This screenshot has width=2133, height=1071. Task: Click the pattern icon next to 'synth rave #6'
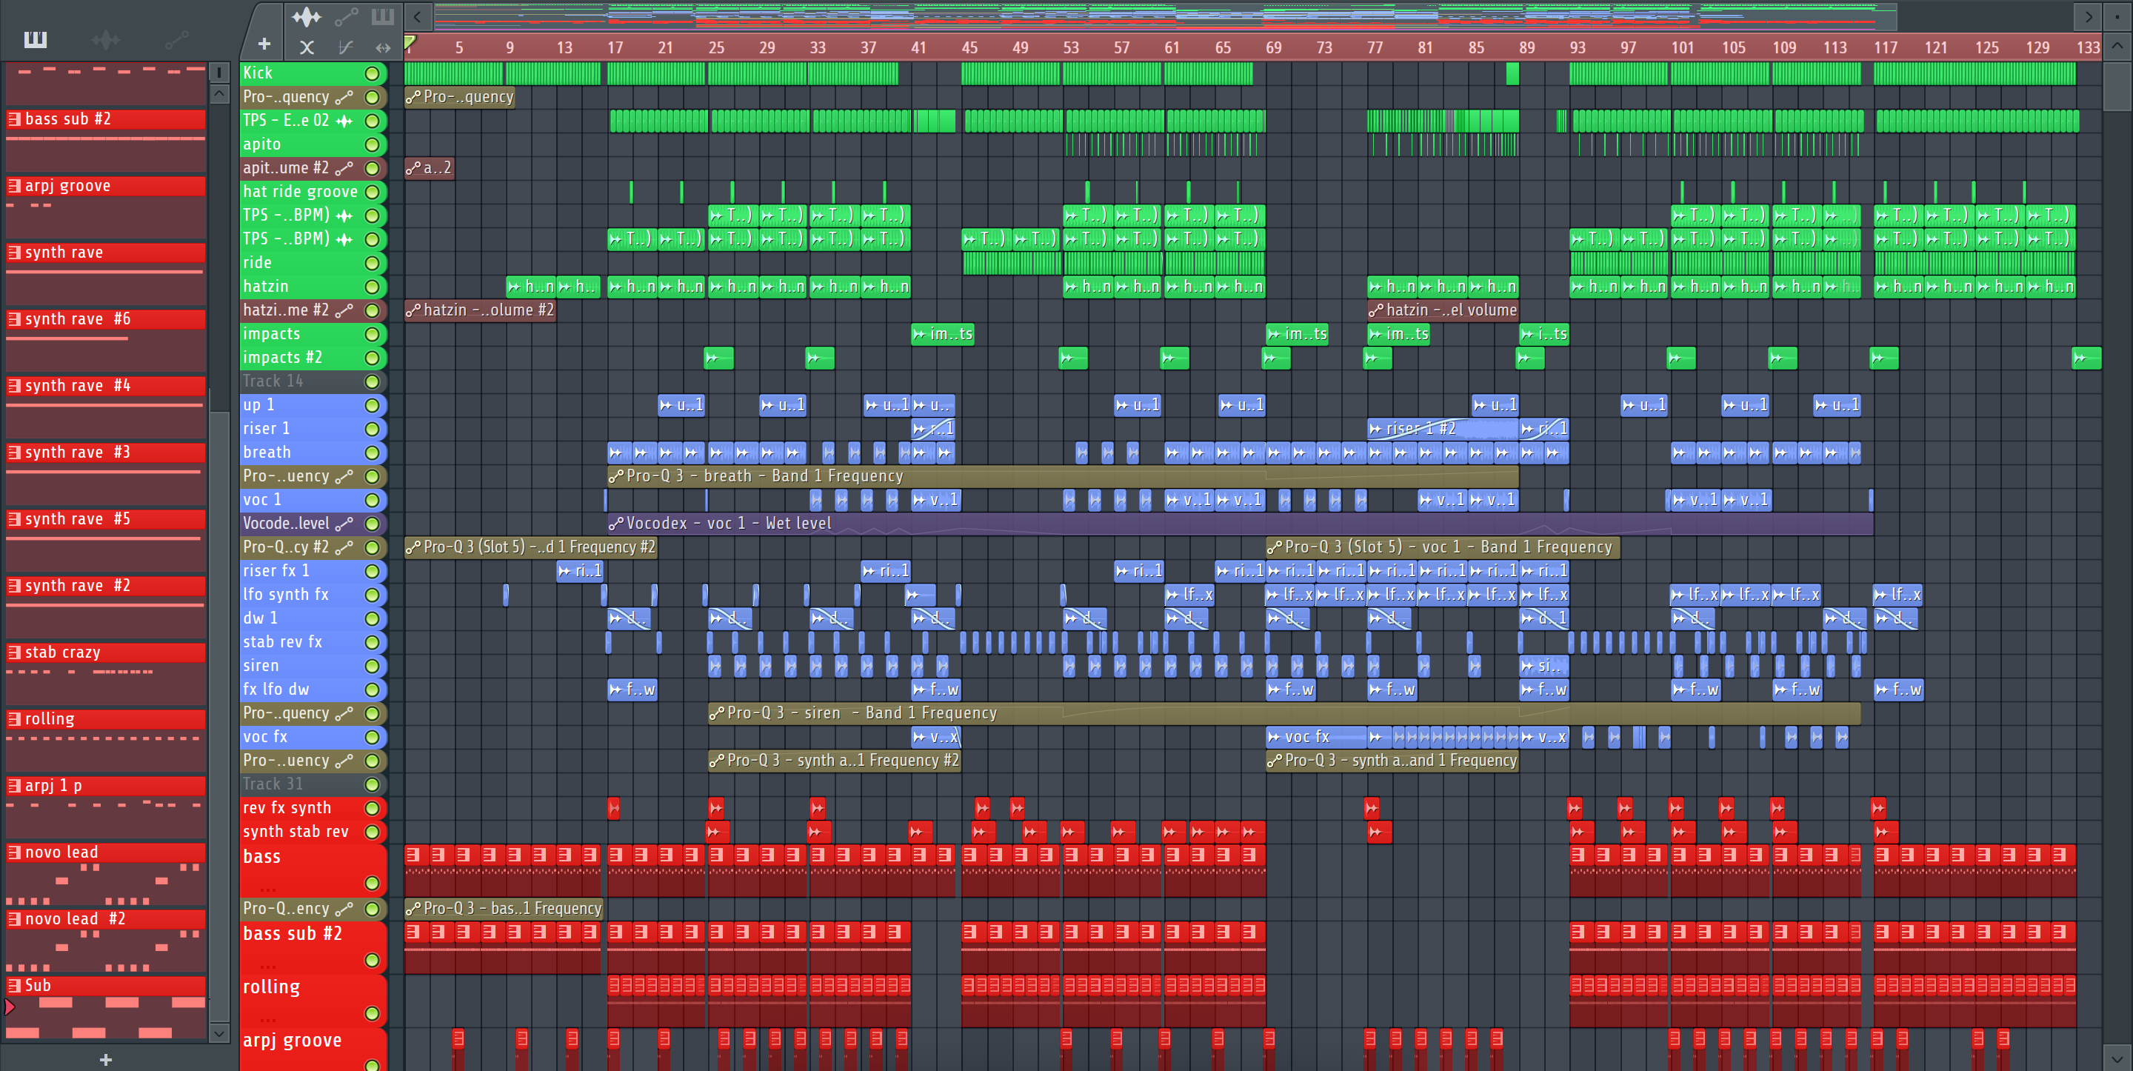[x=14, y=319]
